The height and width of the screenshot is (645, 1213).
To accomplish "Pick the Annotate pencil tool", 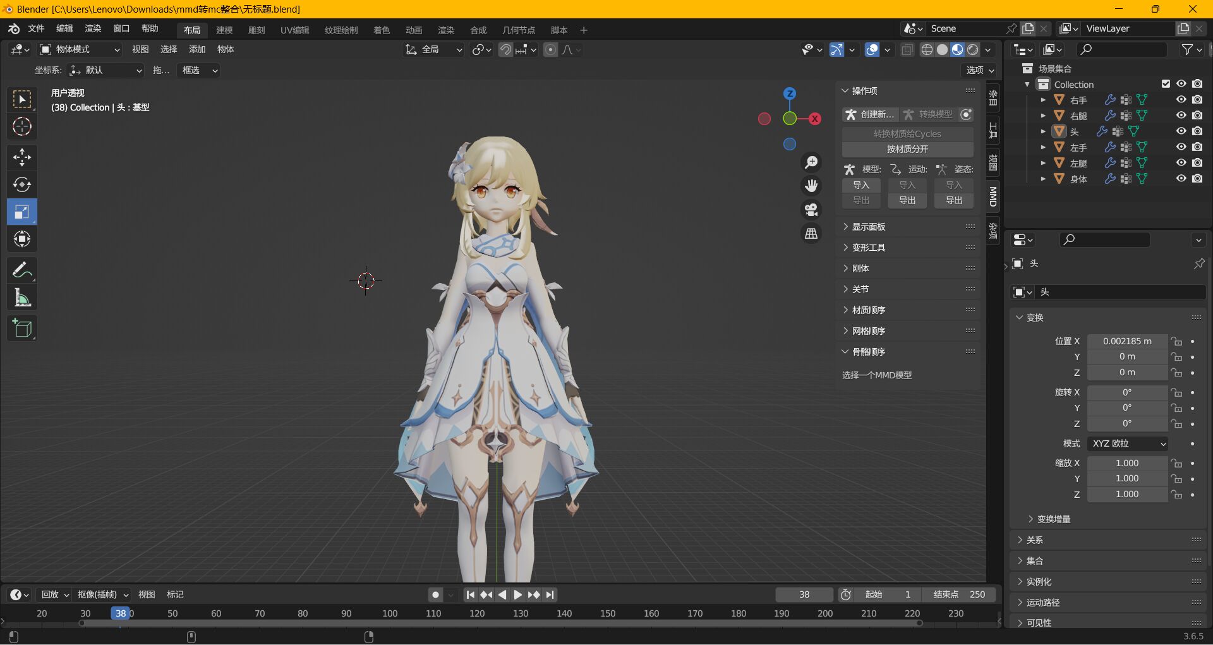I will click(22, 270).
